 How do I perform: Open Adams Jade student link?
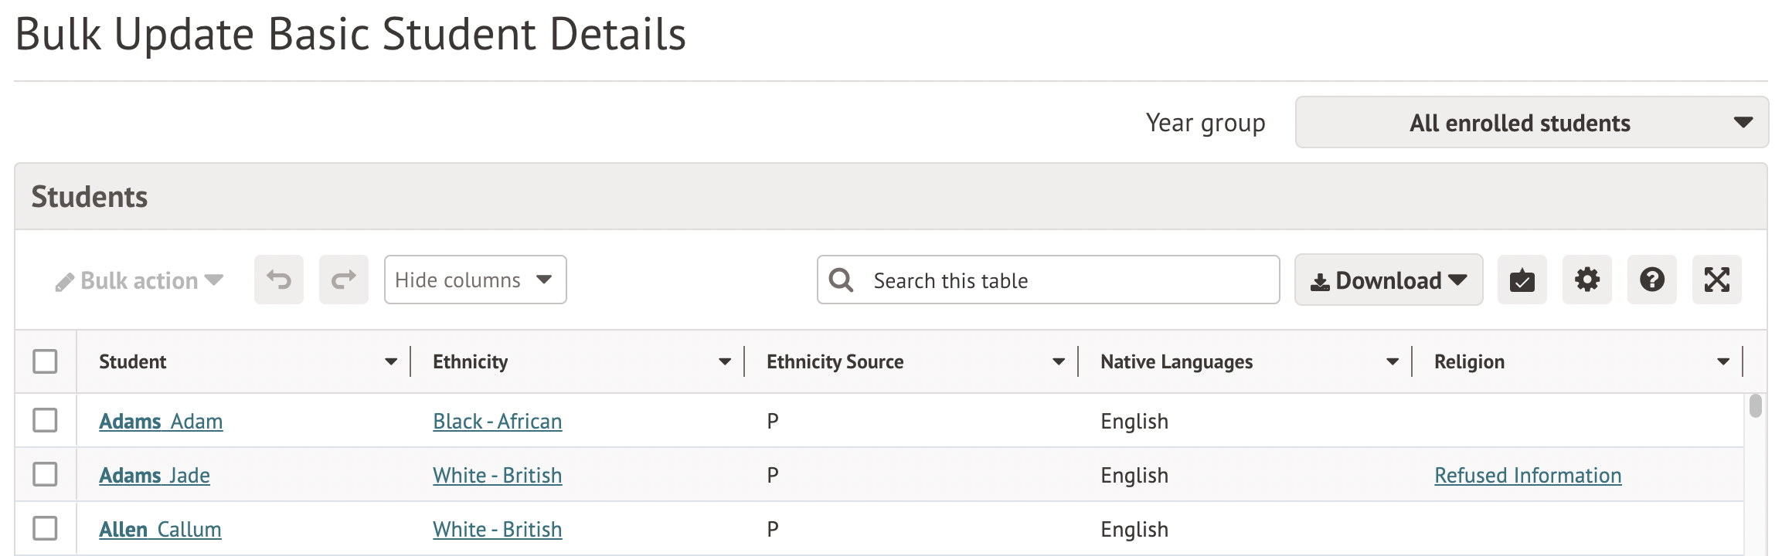tap(155, 476)
